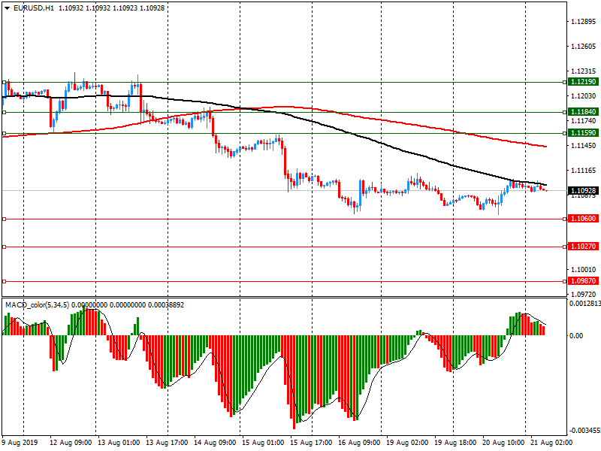Select left anchor square of 1.10600 line
This screenshot has width=601, height=451.
click(5, 219)
